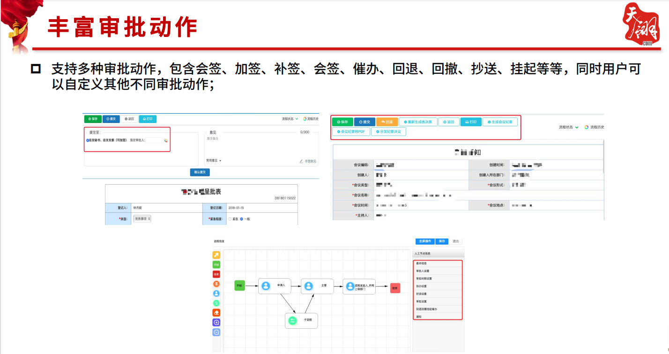Image resolution: width=669 pixels, height=354 pixels.
Task: Select the 结束 end-node tool
Action: (x=217, y=275)
